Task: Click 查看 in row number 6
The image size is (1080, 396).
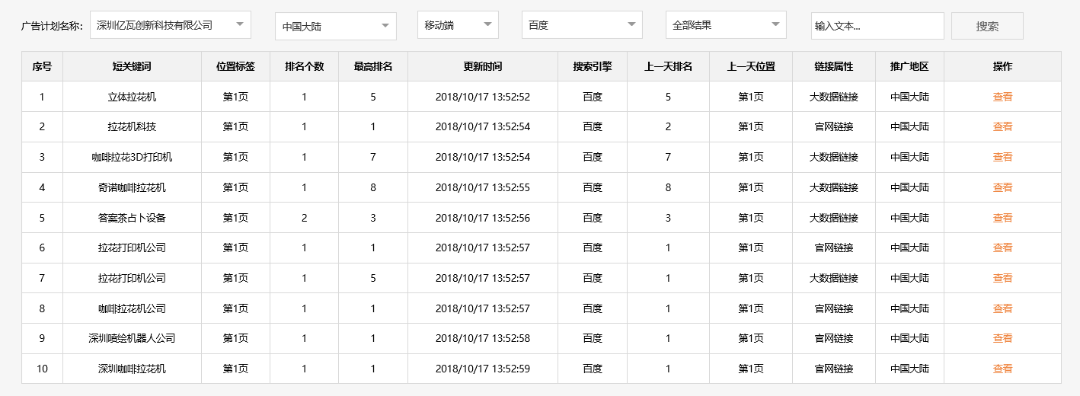Action: tap(1002, 247)
